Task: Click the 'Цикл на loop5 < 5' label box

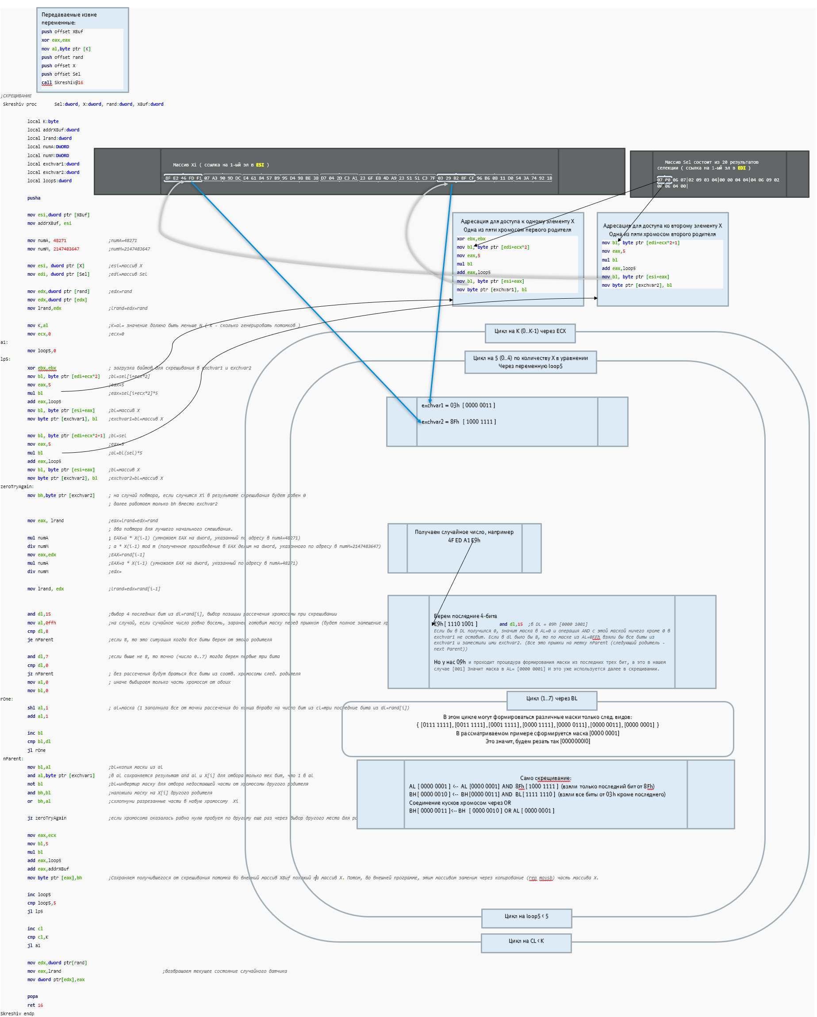Action: pos(526,918)
